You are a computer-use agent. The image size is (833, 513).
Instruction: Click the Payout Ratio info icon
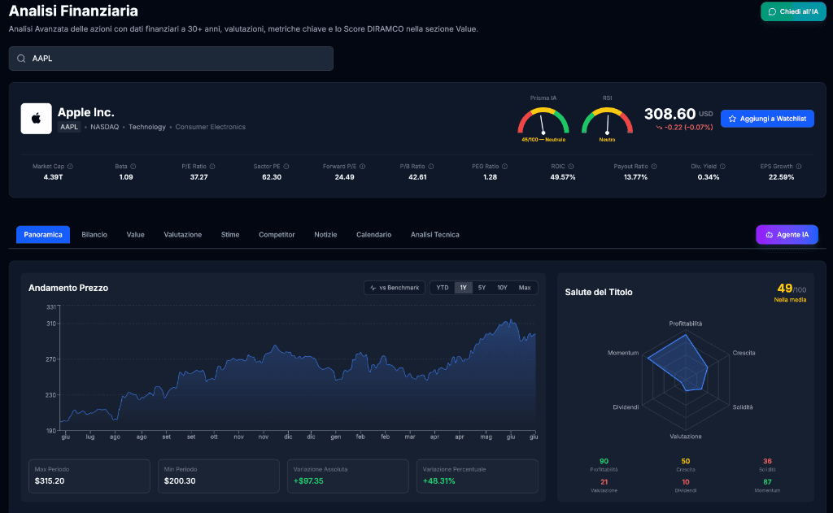click(x=654, y=167)
